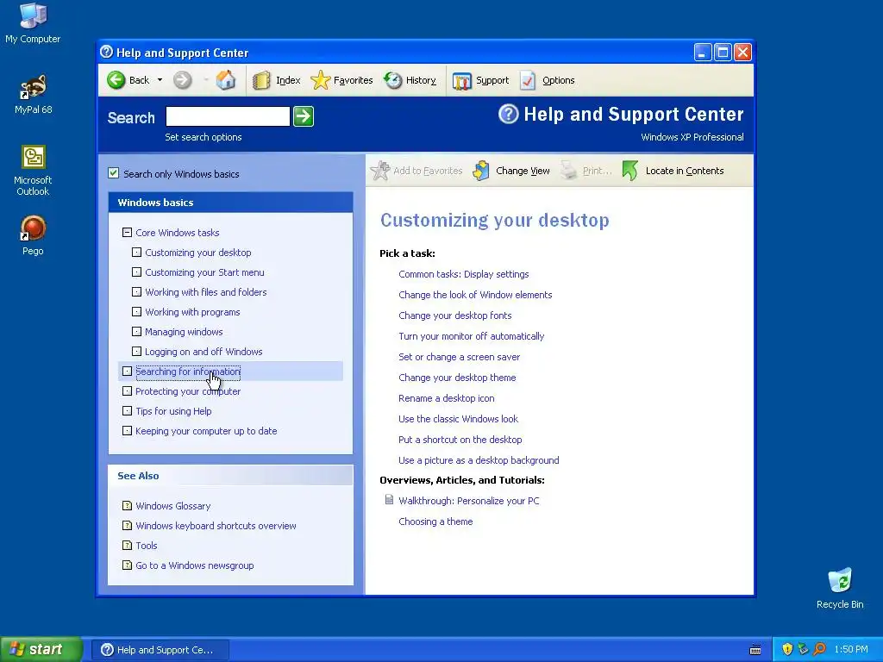Screen dimensions: 883x662
Task: Open the Back history dropdown arrow
Action: 160,80
